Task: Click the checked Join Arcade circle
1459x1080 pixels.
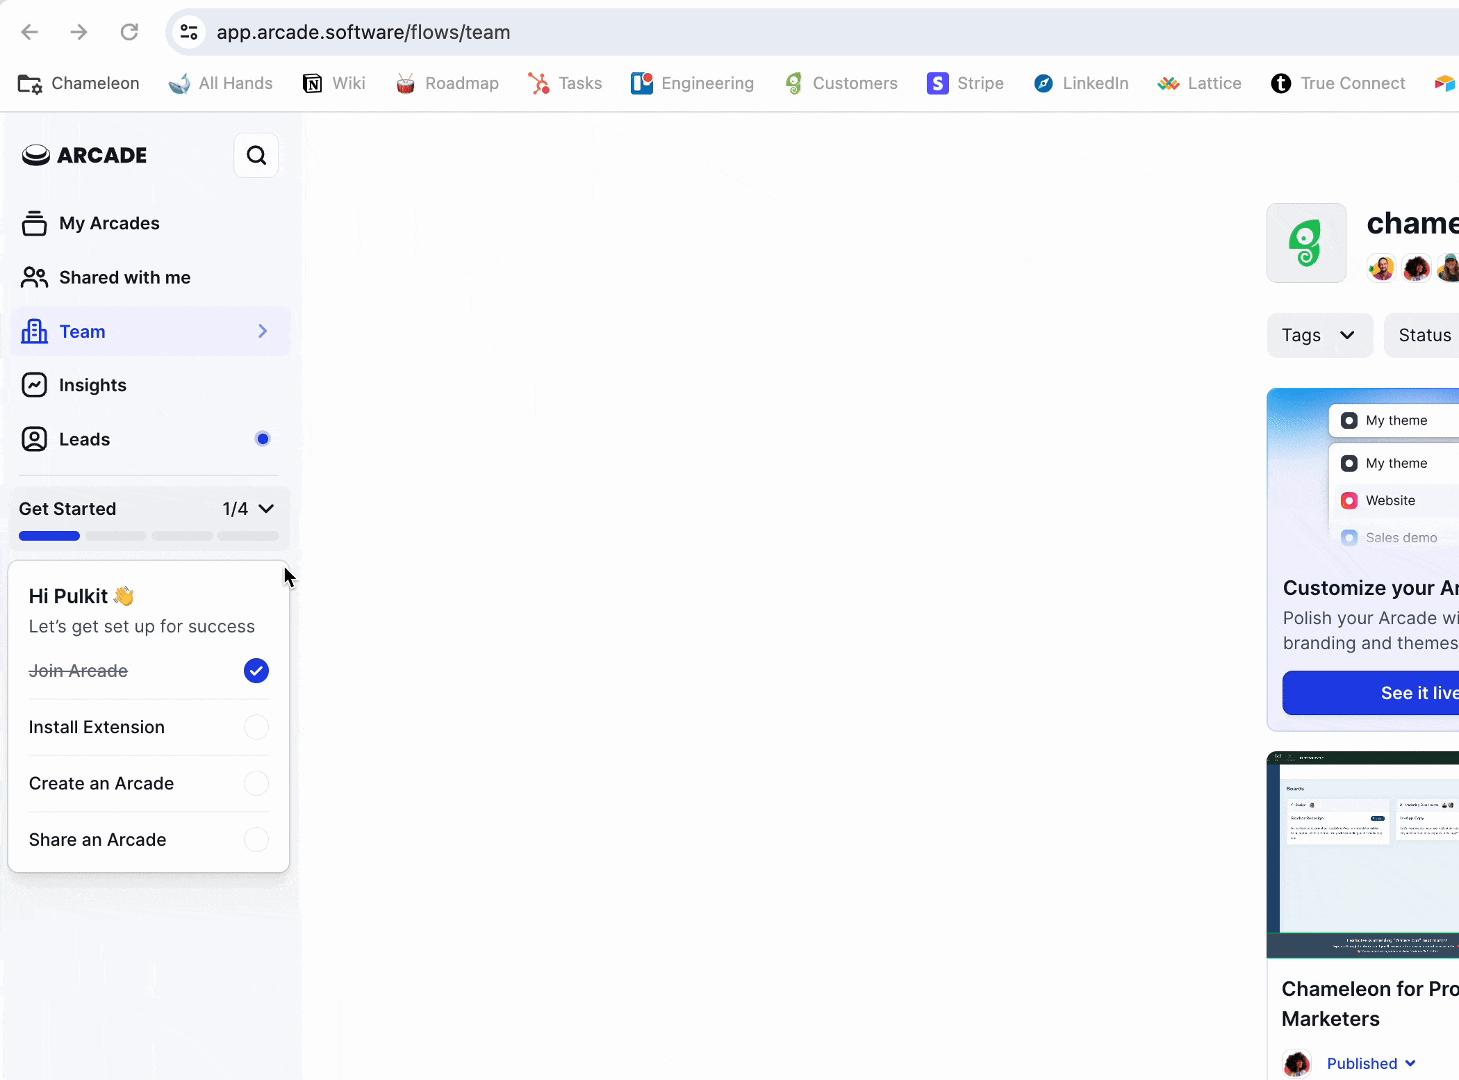Action: 256,671
